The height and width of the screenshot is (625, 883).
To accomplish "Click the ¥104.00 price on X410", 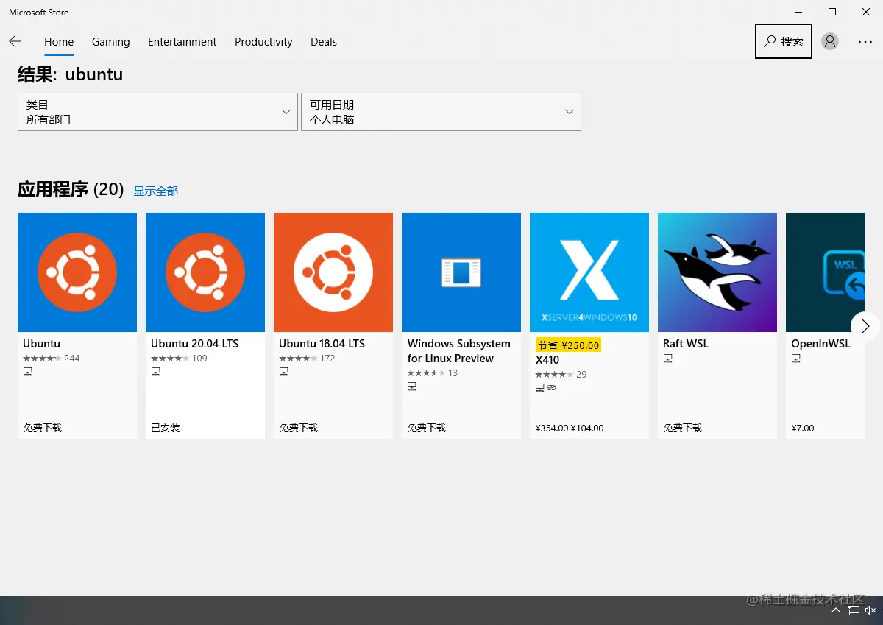I will pos(587,428).
